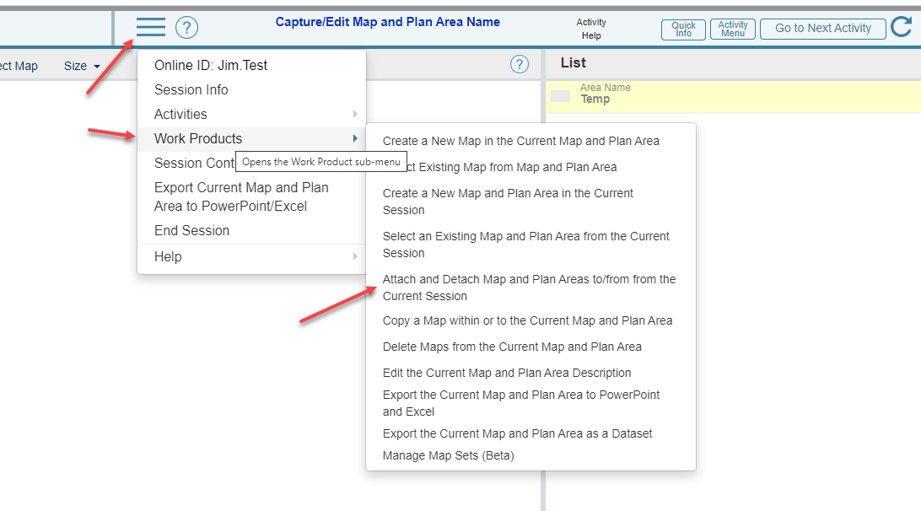921x511 pixels.
Task: Open the Size dropdown
Action: (82, 66)
